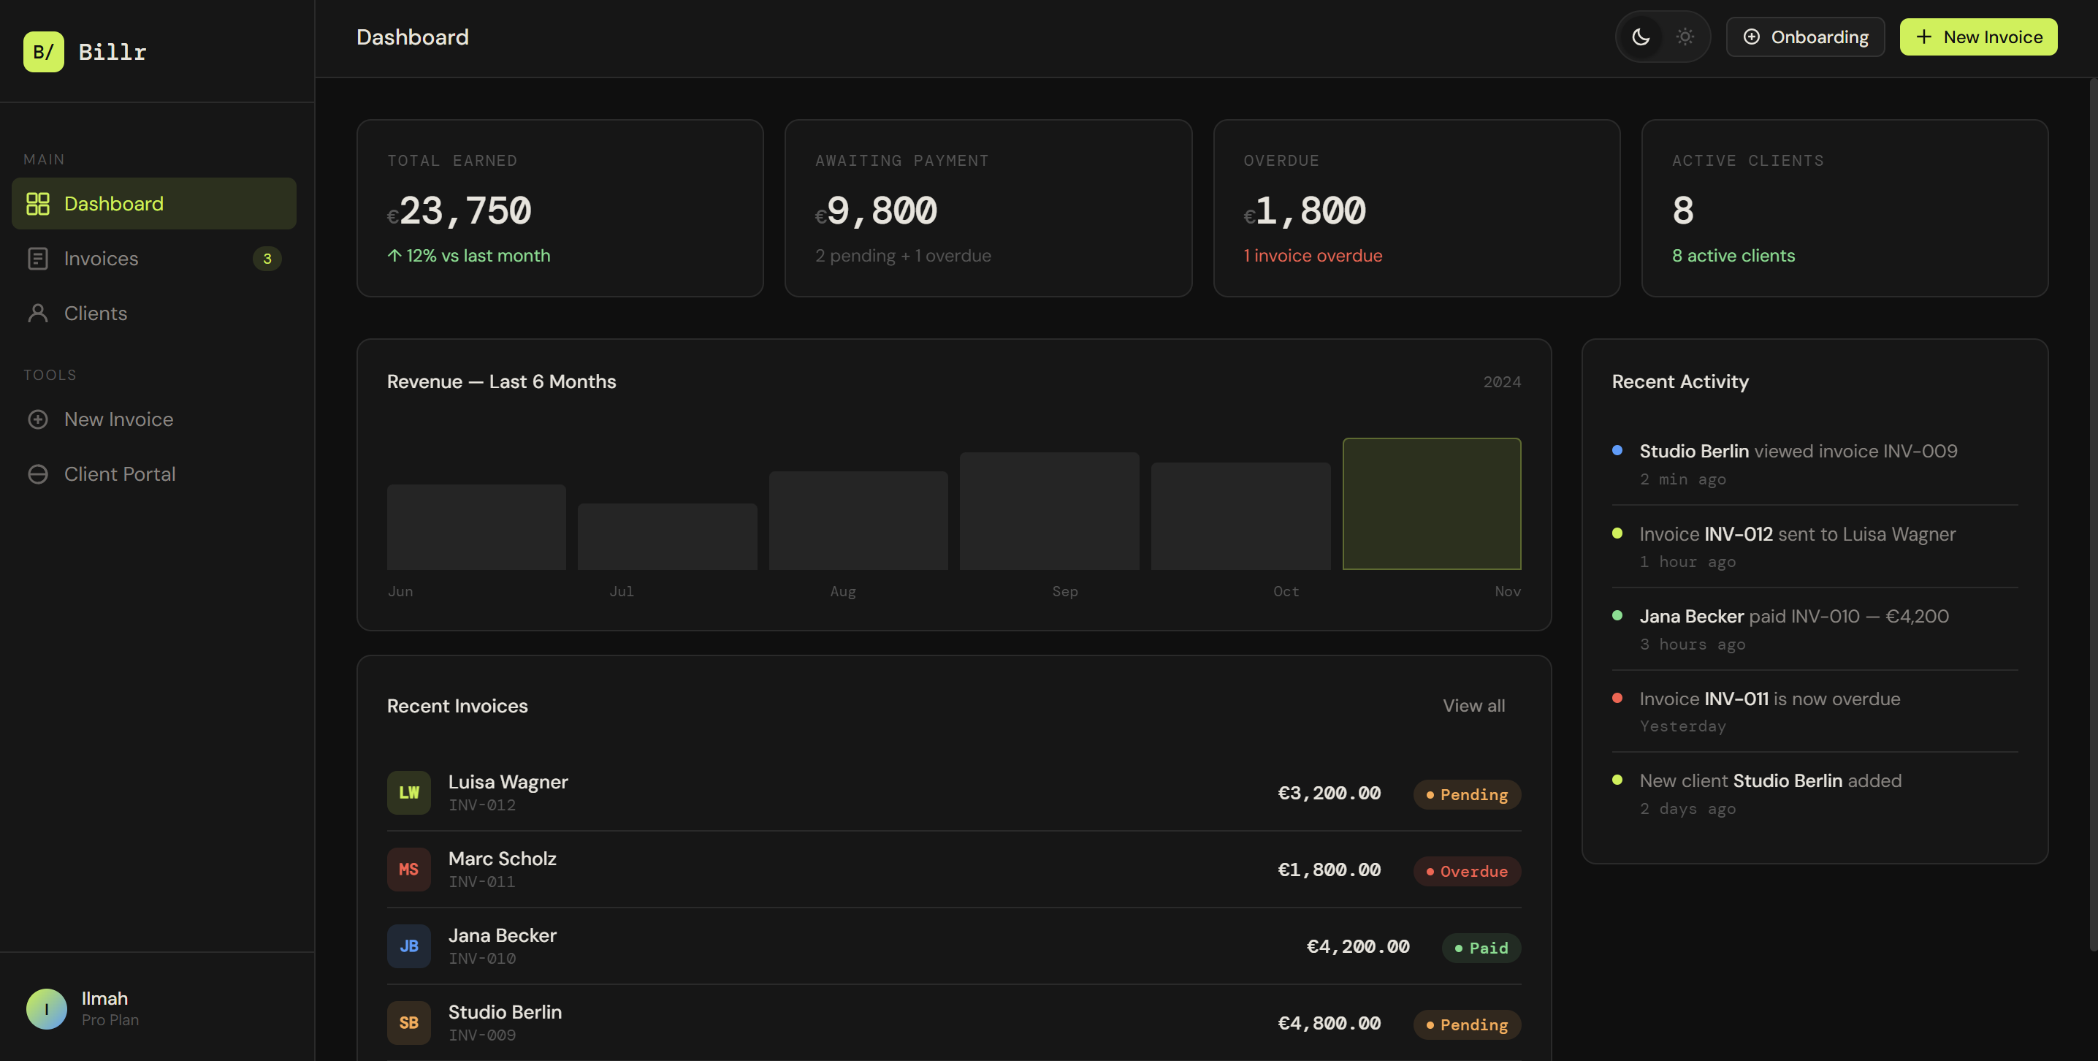Open the Total Earned card
2098x1061 pixels.
point(560,208)
